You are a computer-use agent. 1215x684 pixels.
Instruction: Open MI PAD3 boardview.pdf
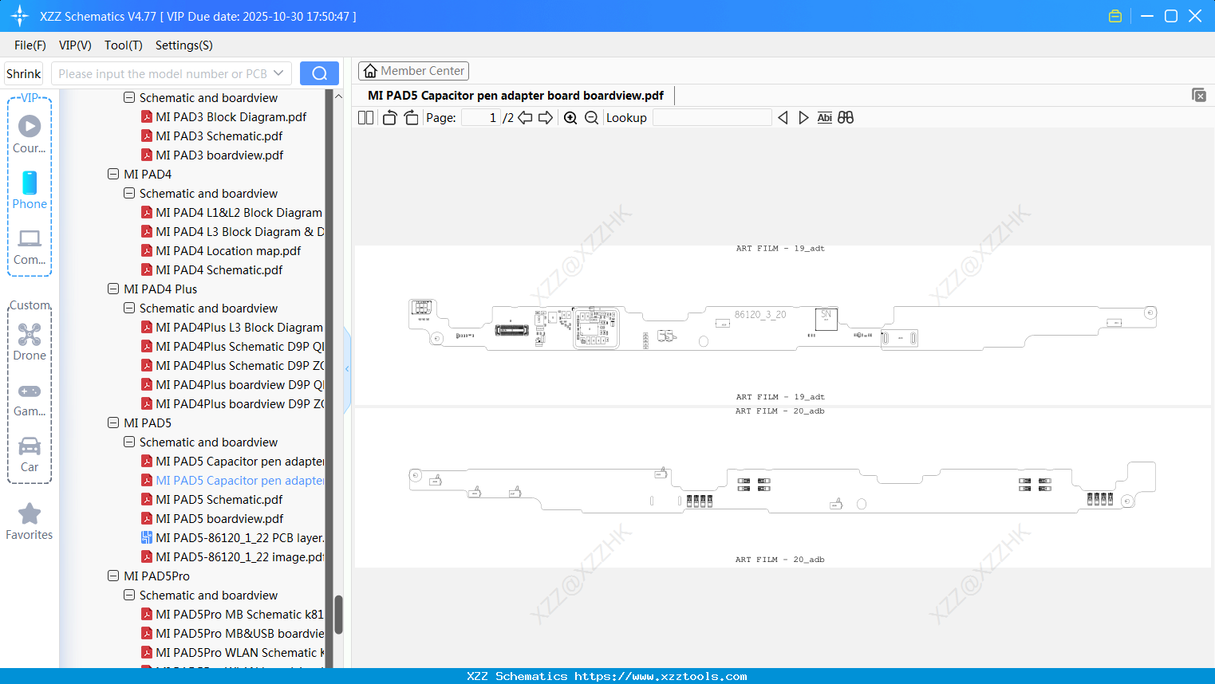(212, 155)
